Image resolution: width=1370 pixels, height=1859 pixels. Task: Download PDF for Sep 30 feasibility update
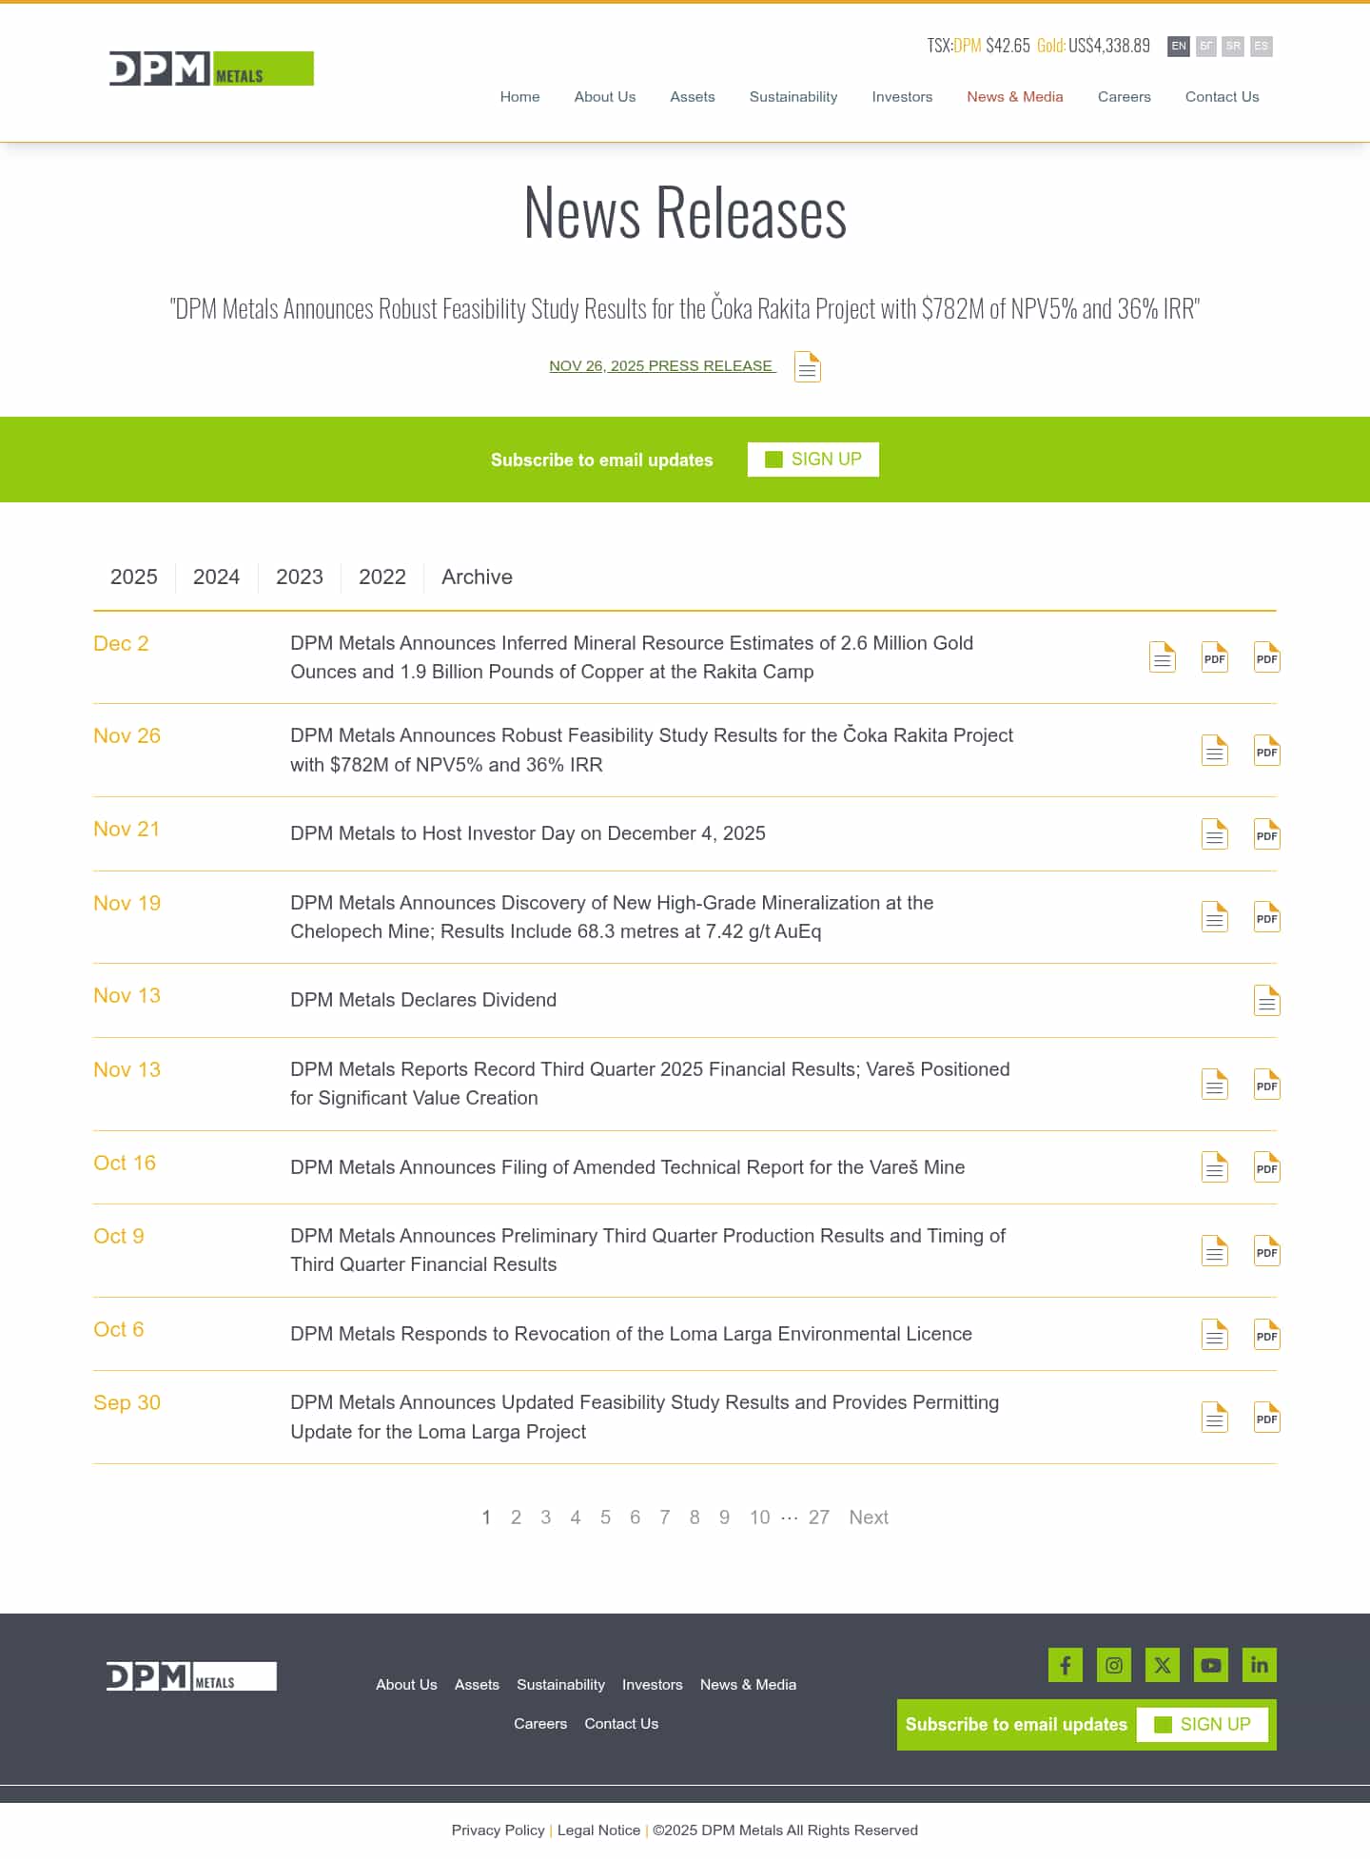1267,1418
